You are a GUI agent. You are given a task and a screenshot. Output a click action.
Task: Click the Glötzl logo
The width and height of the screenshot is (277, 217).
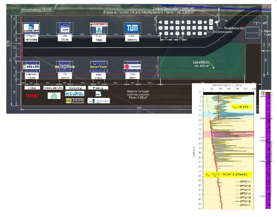[x=75, y=94]
